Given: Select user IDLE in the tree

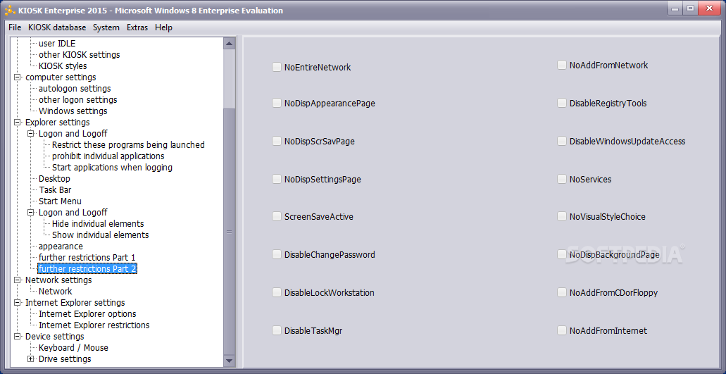Looking at the screenshot, I should pos(57,44).
